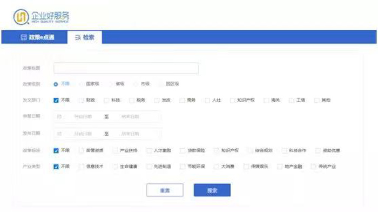Open end date picker for 发布日期
The height and width of the screenshot is (212, 378).
pos(130,134)
